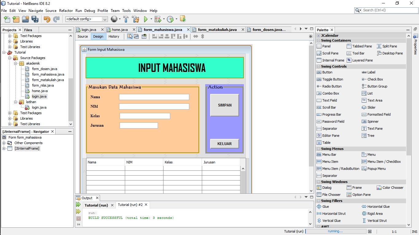Create a new file from the toolbar
Image resolution: width=419 pixels, height=235 pixels.
coord(6,19)
